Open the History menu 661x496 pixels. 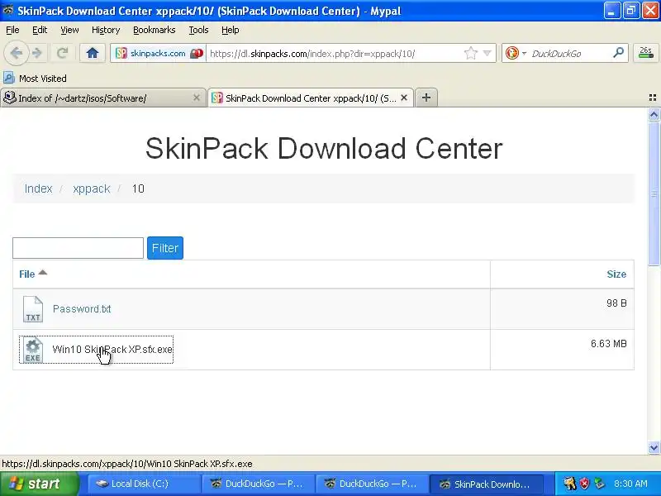(x=106, y=30)
